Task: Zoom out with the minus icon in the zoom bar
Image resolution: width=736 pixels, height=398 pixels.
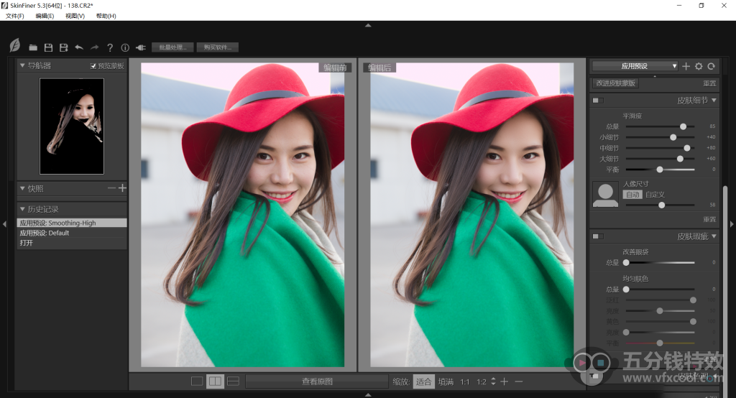Action: tap(519, 381)
